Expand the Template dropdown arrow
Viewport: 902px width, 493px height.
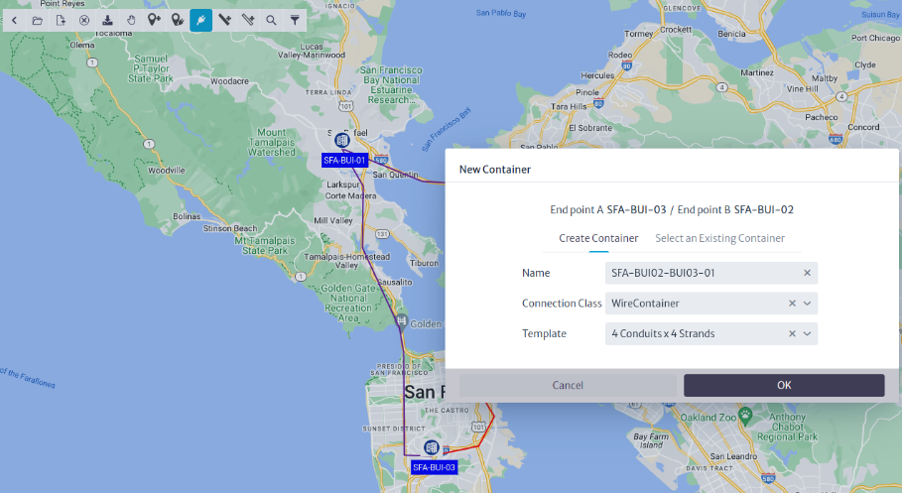(x=808, y=334)
